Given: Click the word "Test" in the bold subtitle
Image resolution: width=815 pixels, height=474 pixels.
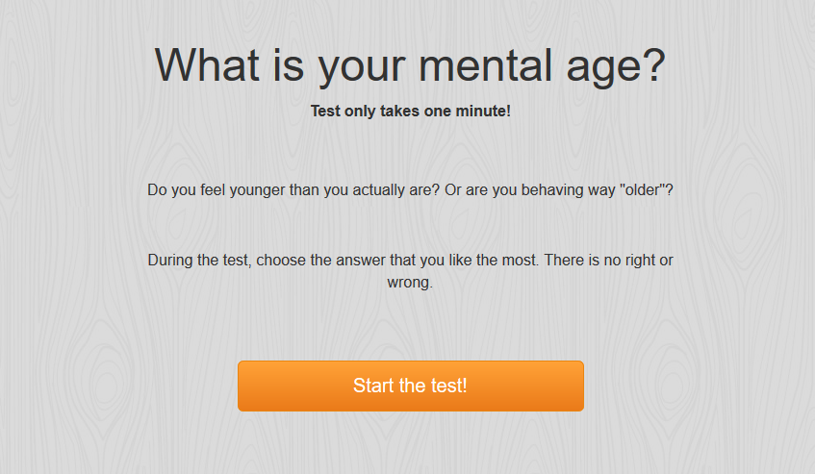Looking at the screenshot, I should coord(325,112).
